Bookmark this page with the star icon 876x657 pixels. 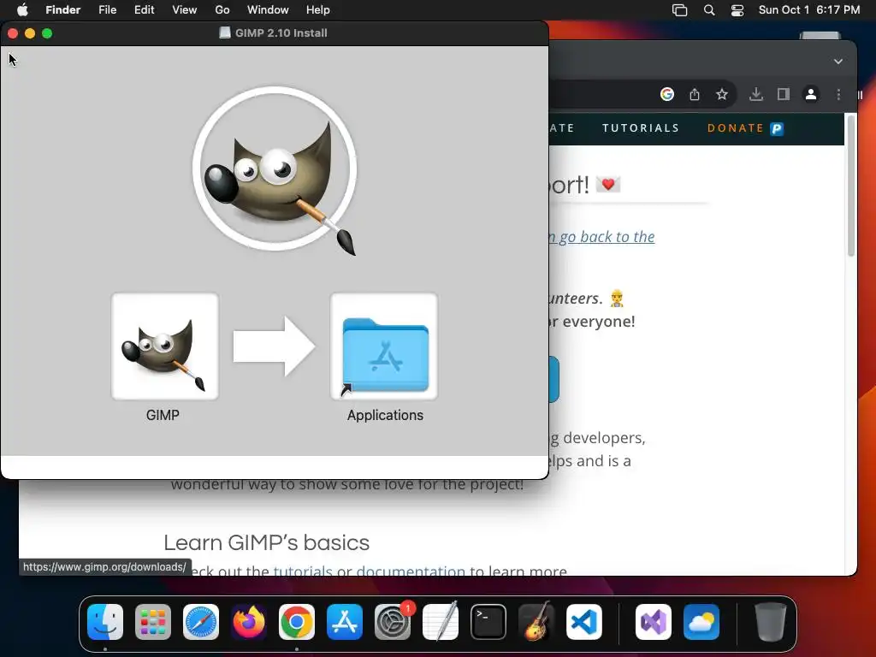point(722,94)
